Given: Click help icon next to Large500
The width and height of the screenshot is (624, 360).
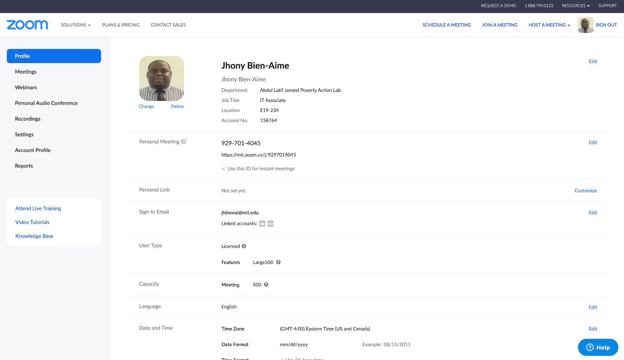Looking at the screenshot, I should click(278, 262).
